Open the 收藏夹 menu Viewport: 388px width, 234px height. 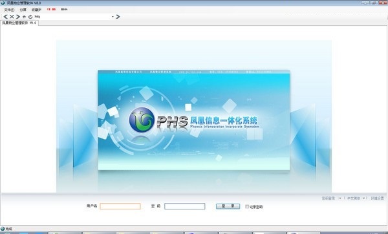pos(36,10)
